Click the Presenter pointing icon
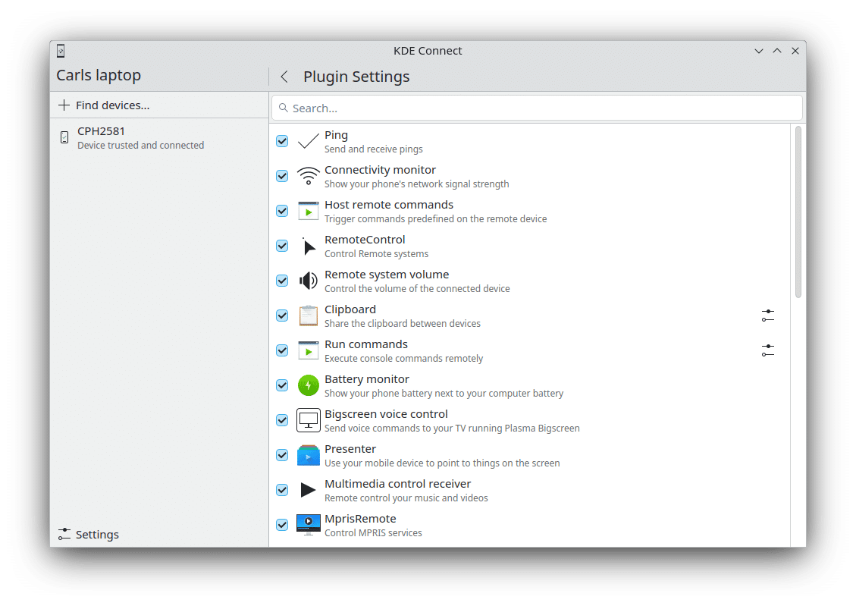 coord(308,454)
